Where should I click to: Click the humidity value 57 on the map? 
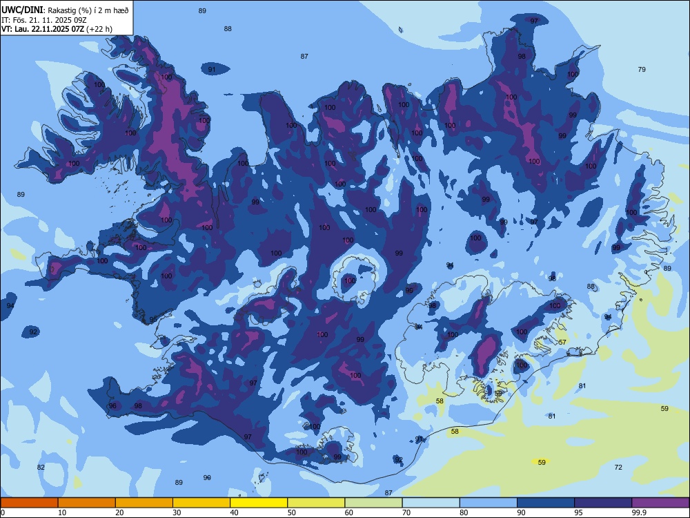coord(562,343)
